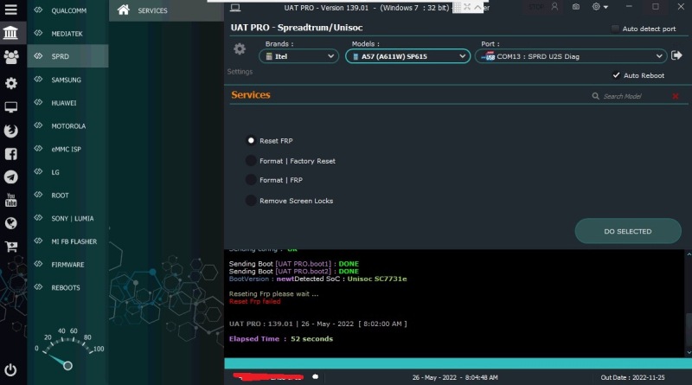The width and height of the screenshot is (692, 385).
Task: Click the 'Elapsed Time : 52 seconds' text
Action: tap(281, 338)
